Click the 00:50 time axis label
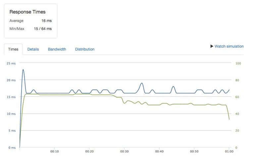Image resolution: width=256 pixels, height=158 pixels. [x=194, y=151]
